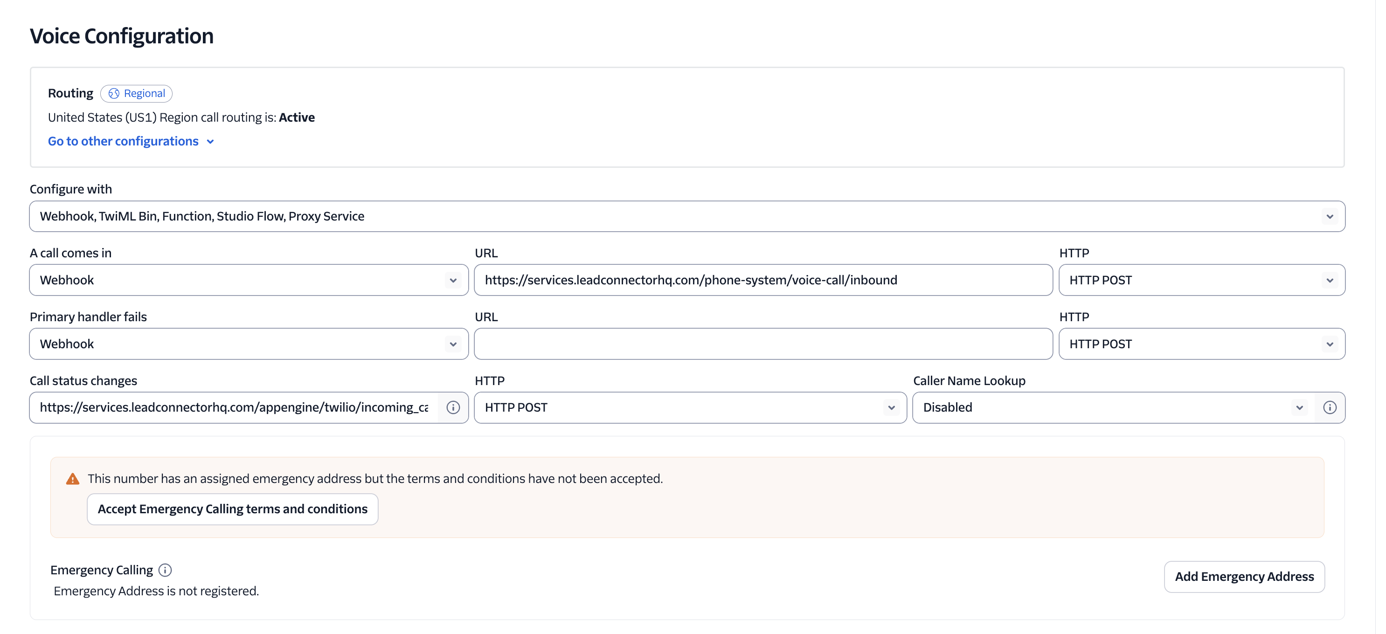Open HTTP dropdown for primary handler failure

coord(1201,344)
